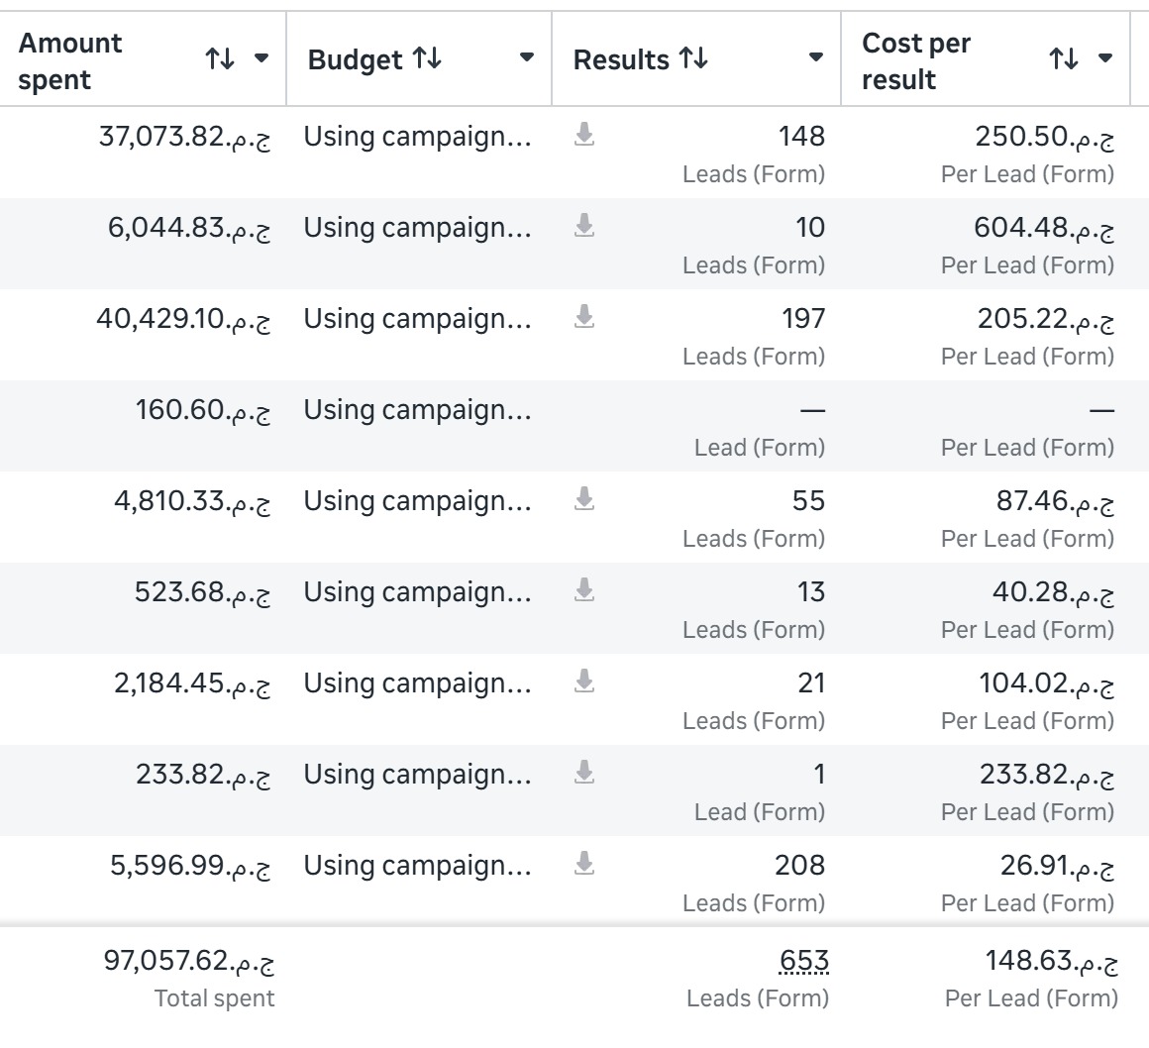The width and height of the screenshot is (1149, 1048).
Task: Select the 97,057.62 total spent value
Action: [x=189, y=960]
